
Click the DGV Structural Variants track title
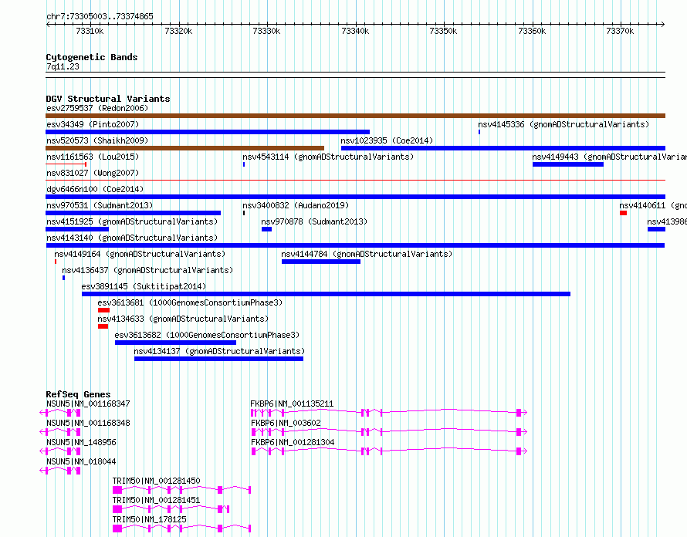click(x=108, y=99)
